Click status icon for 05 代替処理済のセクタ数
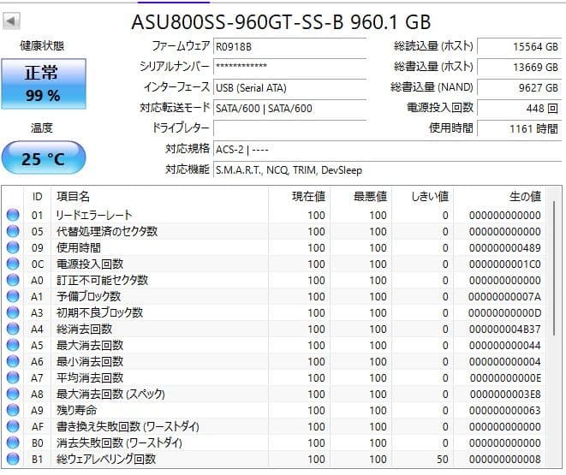 tap(13, 231)
